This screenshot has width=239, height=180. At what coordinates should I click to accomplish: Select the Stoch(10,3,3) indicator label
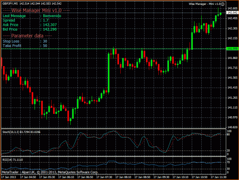pos(21,132)
